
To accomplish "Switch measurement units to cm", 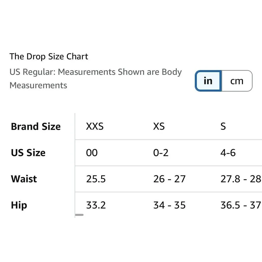I will [237, 81].
